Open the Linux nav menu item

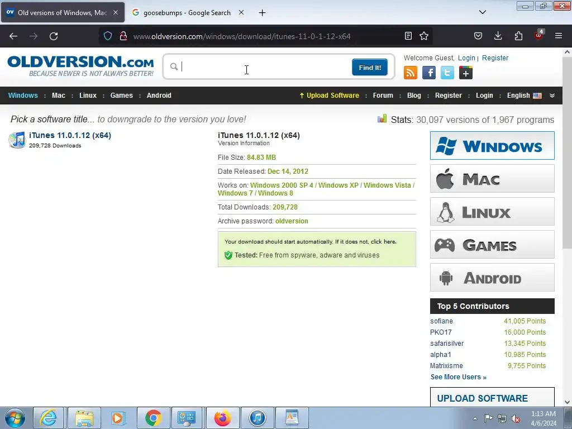tap(88, 96)
